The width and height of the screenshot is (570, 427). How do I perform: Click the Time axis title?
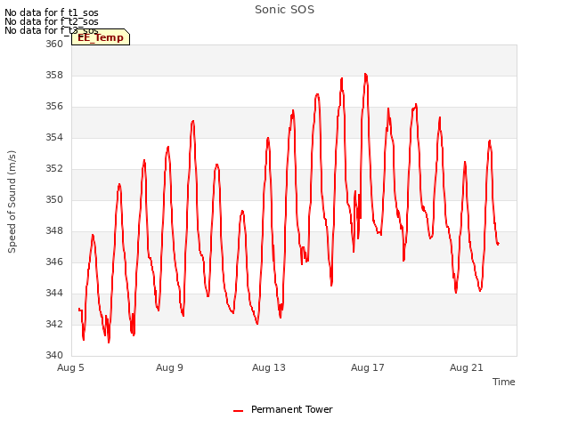504,382
